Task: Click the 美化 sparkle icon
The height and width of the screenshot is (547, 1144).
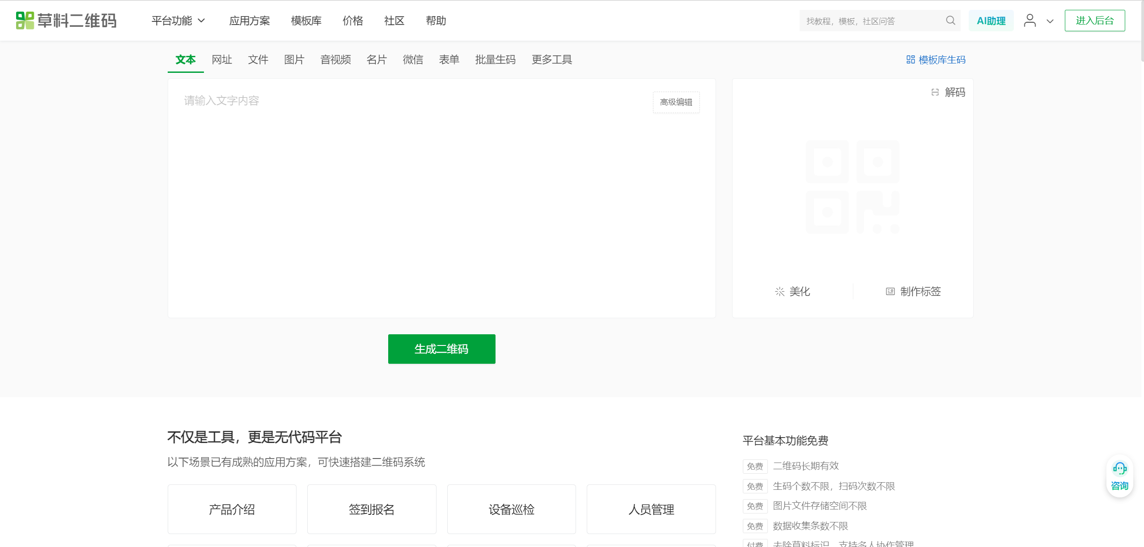Action: coord(780,291)
